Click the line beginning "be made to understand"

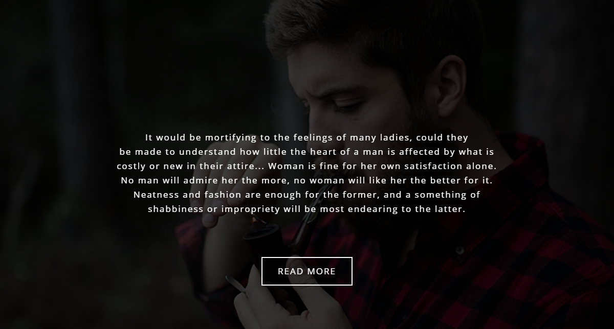tap(306, 152)
